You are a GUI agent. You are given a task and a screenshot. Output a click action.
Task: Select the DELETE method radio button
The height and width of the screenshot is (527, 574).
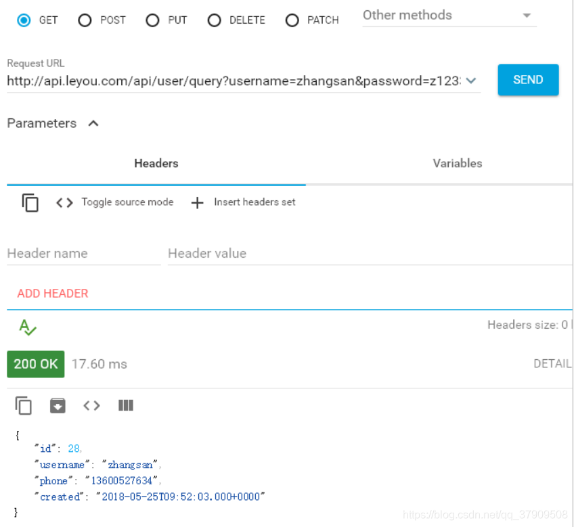214,20
